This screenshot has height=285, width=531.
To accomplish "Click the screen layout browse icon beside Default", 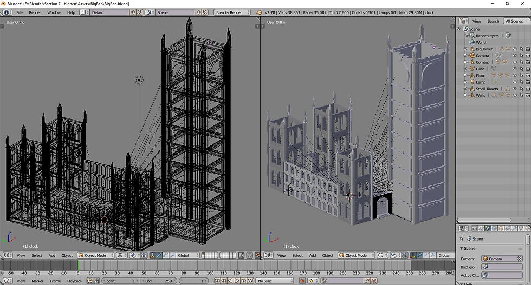I will (x=83, y=12).
